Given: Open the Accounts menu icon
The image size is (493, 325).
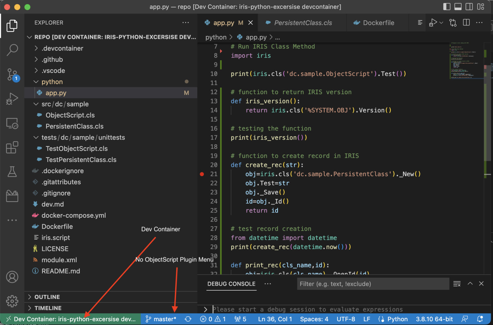Looking at the screenshot, I should point(12,277).
